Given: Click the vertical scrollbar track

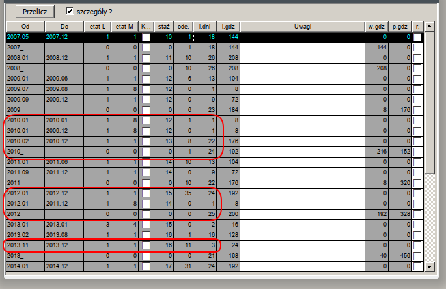Looking at the screenshot, I should [428, 163].
